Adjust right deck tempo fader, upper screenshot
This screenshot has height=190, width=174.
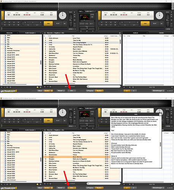(x=168, y=20)
